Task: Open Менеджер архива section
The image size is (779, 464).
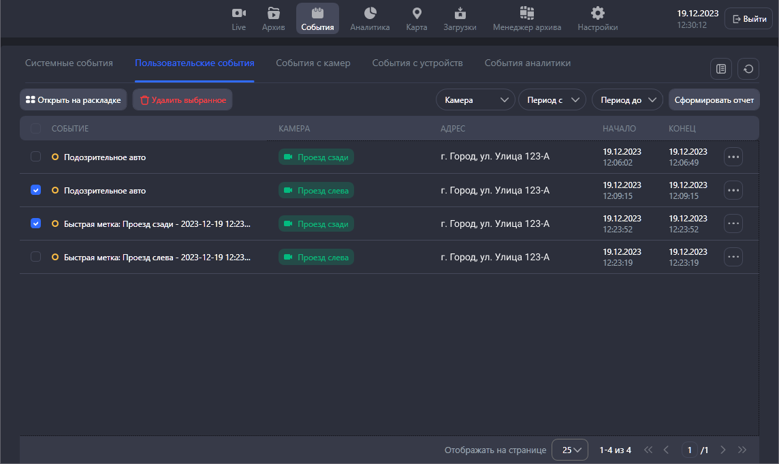Action: pos(526,18)
